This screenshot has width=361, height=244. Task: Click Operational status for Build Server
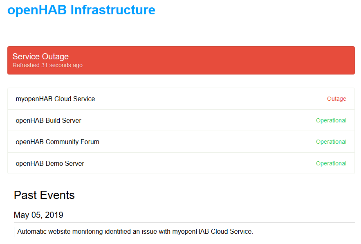point(331,120)
